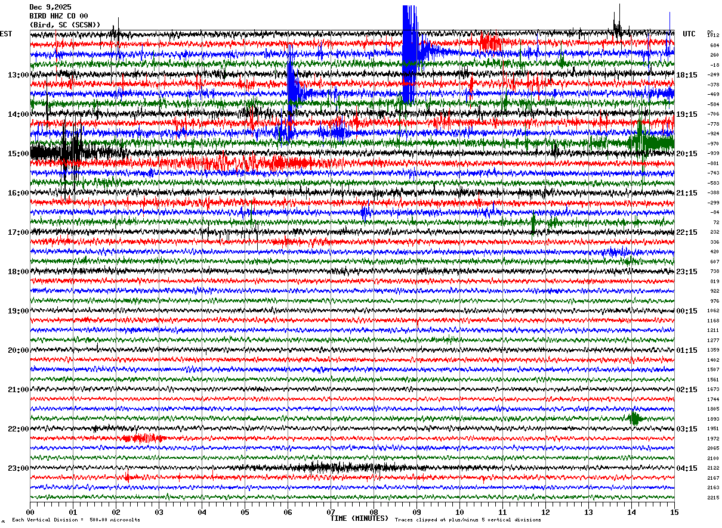
Task: Click the '02' minute axis label
Action: [116, 512]
